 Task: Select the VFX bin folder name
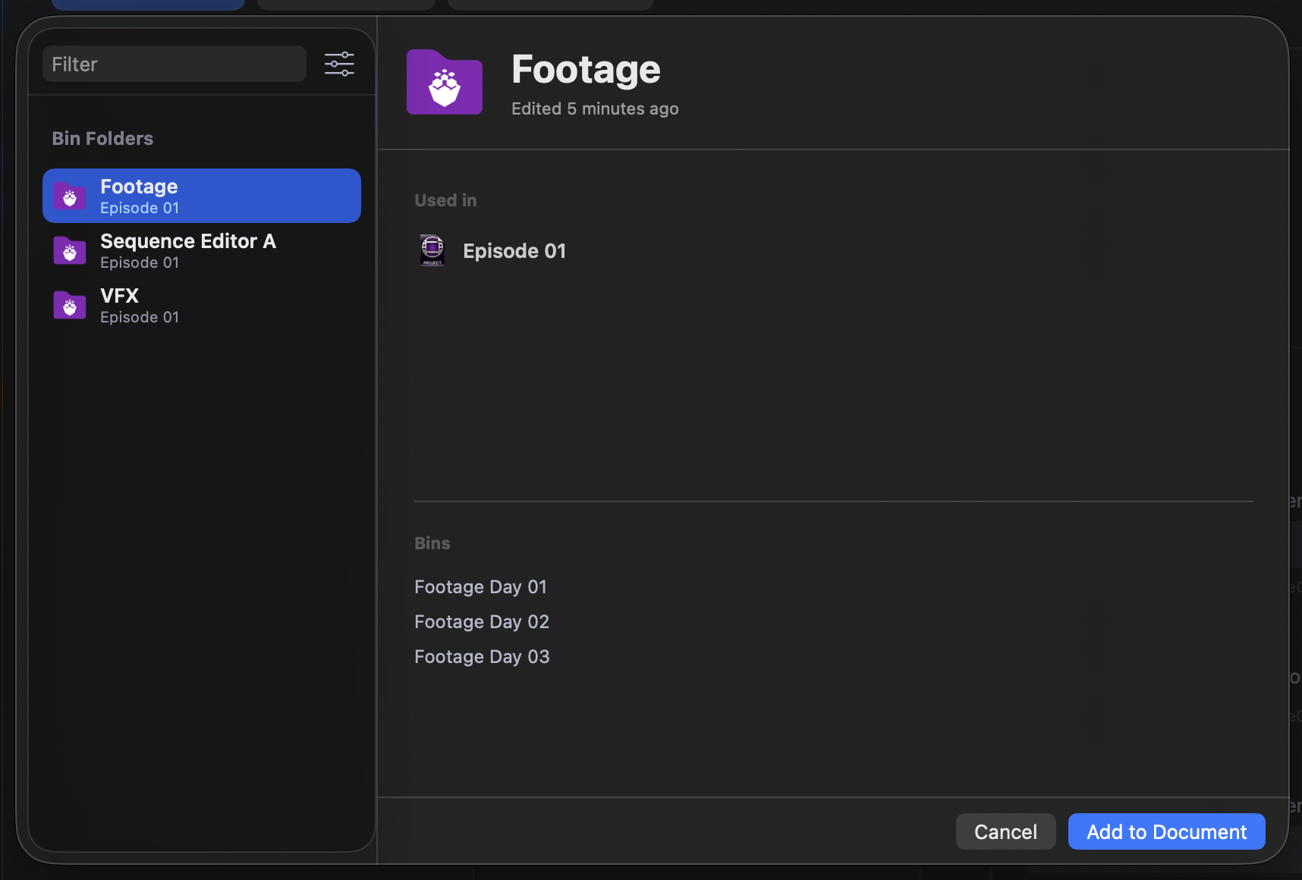click(119, 296)
